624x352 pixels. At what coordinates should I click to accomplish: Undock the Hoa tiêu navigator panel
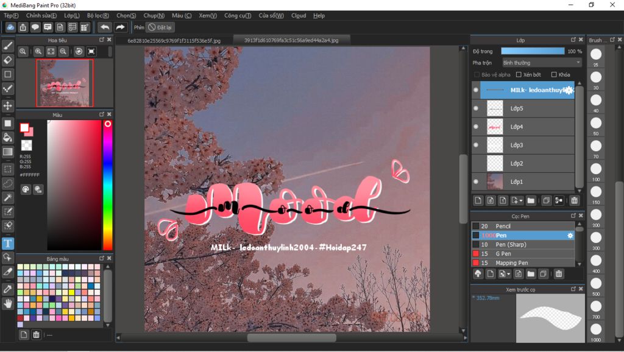pos(102,40)
